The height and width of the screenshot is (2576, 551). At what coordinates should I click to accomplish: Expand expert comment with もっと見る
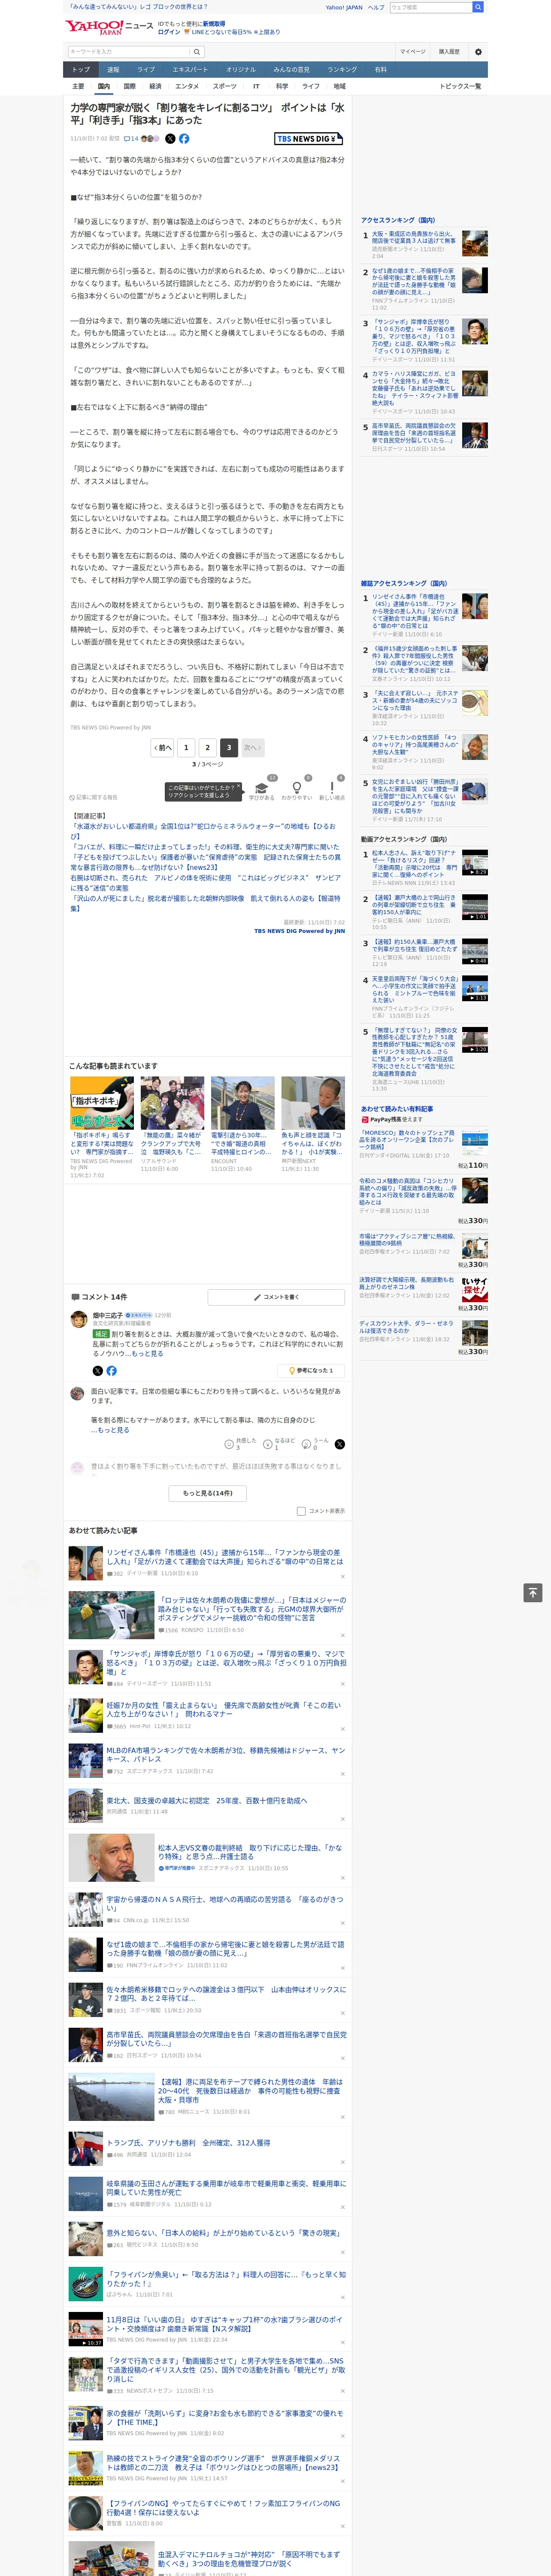[x=148, y=1354]
